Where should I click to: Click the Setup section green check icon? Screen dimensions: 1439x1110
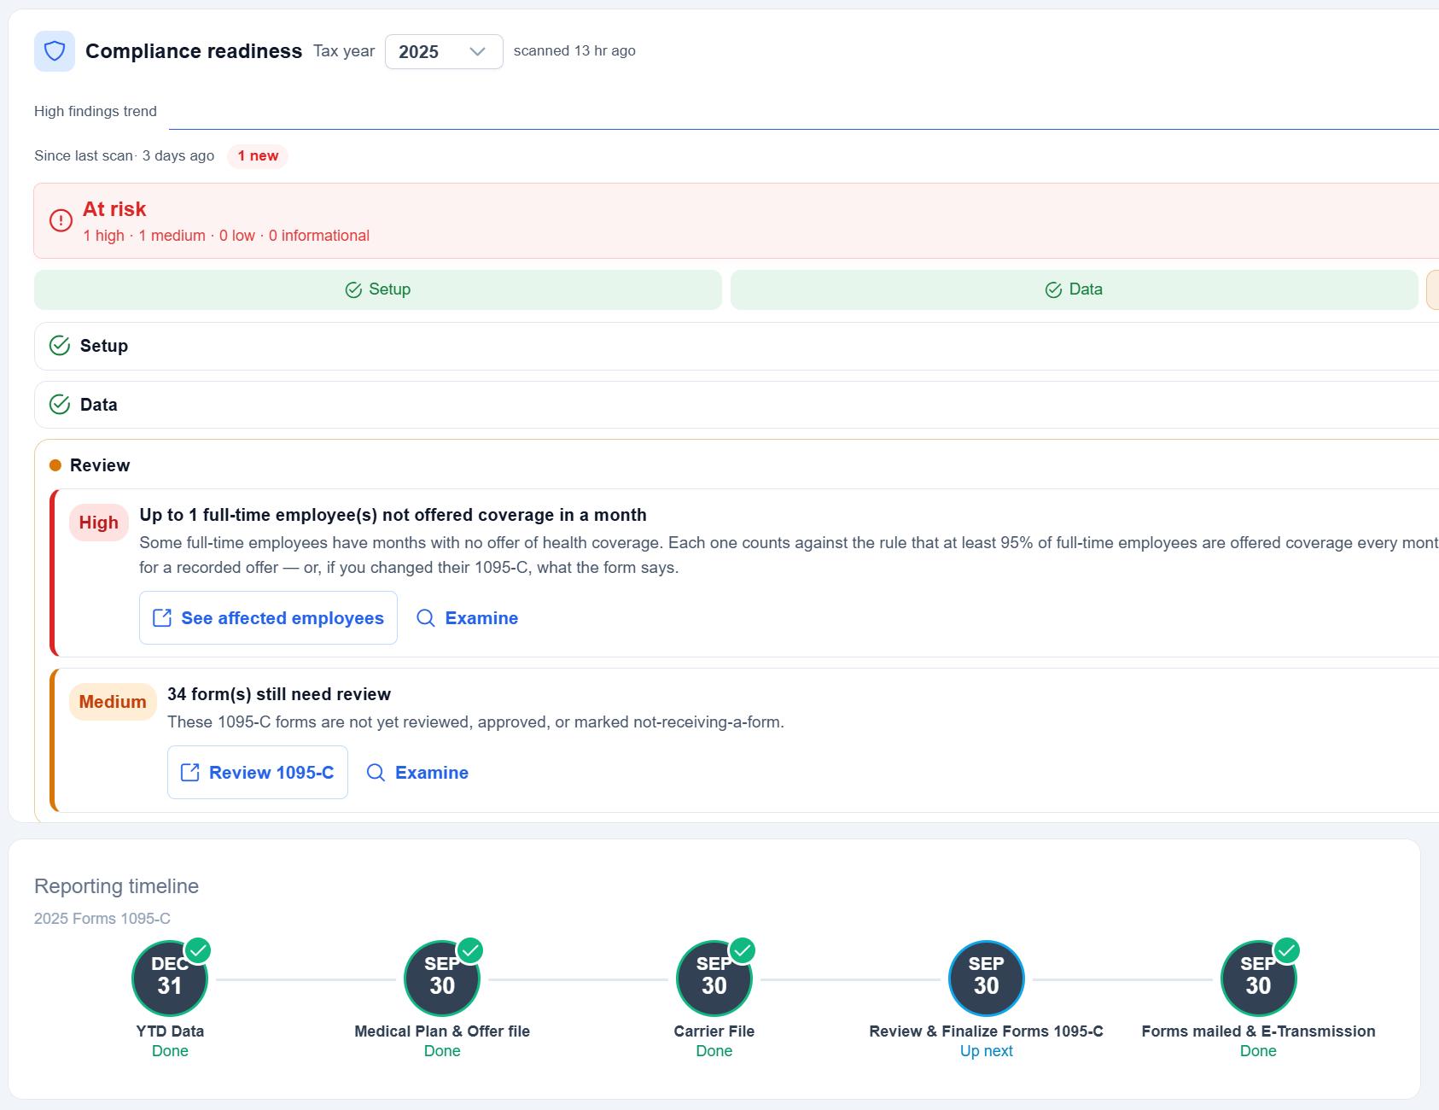(x=60, y=346)
